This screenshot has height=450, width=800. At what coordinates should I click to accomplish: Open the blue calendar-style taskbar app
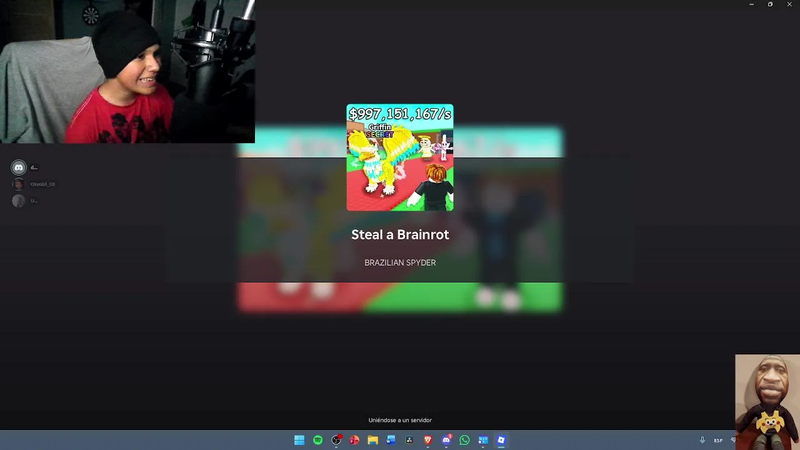click(483, 440)
